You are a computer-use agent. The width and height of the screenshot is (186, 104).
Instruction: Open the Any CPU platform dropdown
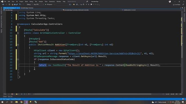pos(39,5)
